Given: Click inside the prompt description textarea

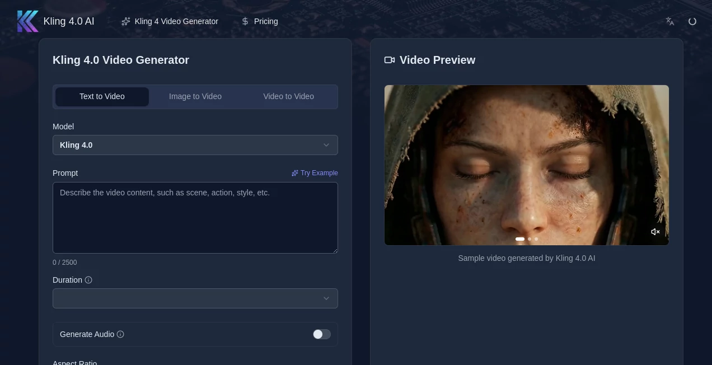Looking at the screenshot, I should coord(195,218).
